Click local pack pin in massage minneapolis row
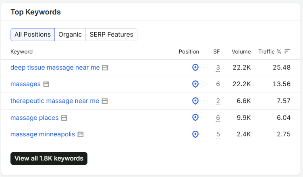The width and height of the screenshot is (303, 177). pos(195,134)
